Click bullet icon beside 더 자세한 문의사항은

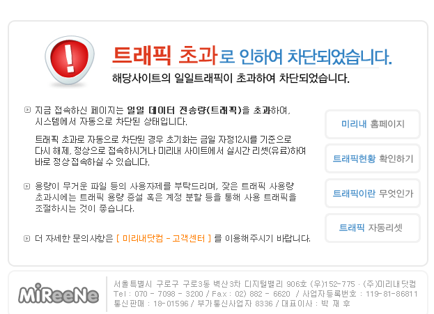coord(27,238)
